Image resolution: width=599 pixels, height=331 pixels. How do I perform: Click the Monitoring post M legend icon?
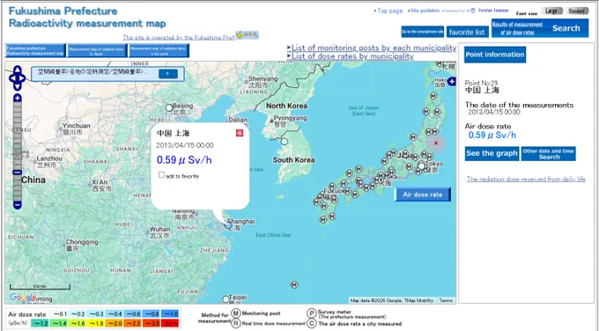pyautogui.click(x=236, y=313)
